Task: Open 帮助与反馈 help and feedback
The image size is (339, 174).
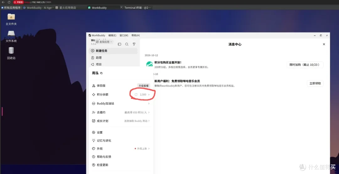Action: tap(121, 157)
